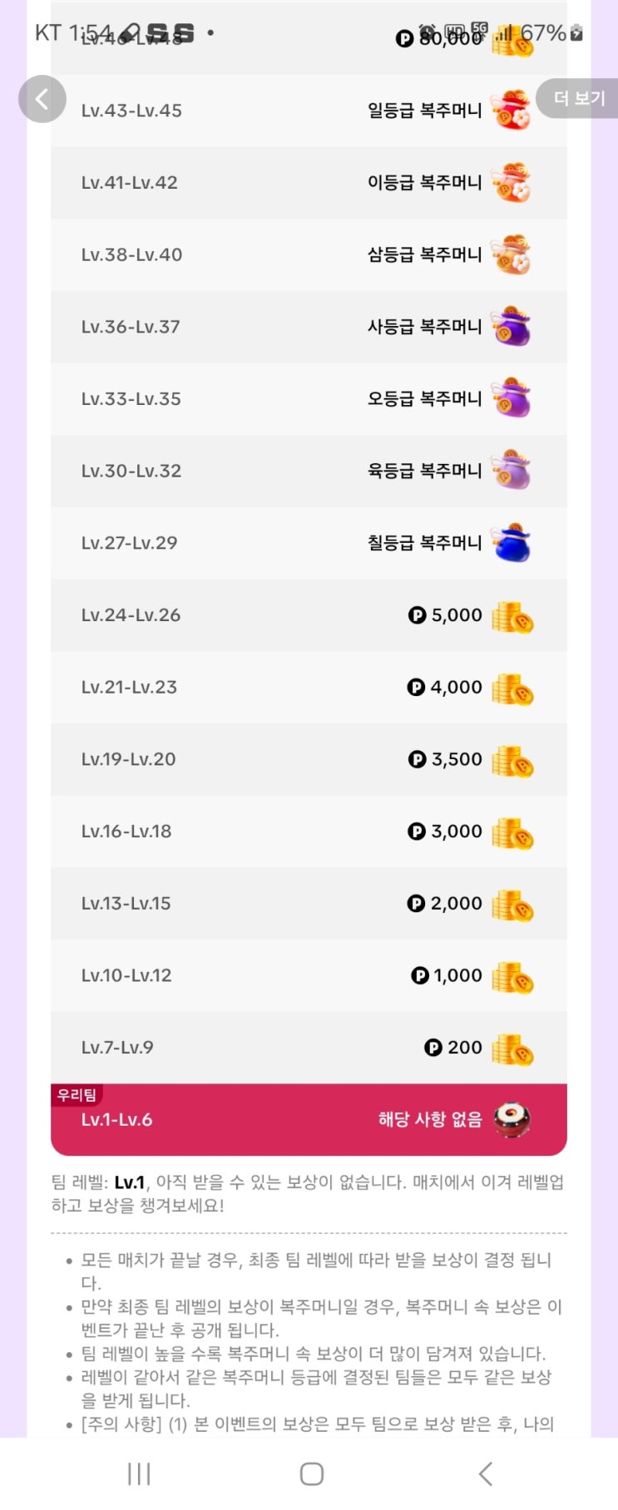The width and height of the screenshot is (618, 1510).
Task: Tap the back arrow button
Action: [x=42, y=99]
